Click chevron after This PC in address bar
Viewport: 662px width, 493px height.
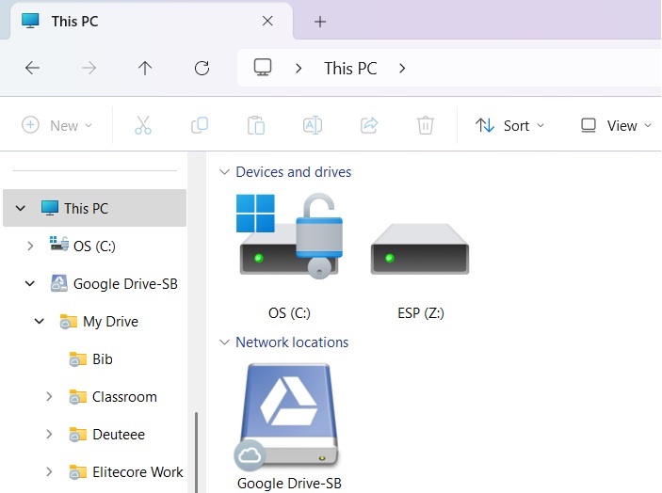[x=402, y=68]
